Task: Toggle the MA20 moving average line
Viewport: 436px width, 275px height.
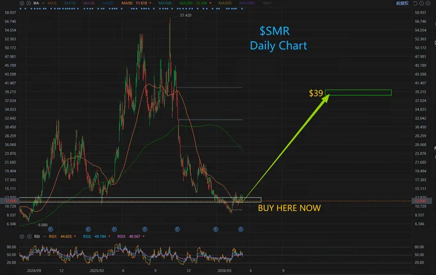Action: click(89, 3)
